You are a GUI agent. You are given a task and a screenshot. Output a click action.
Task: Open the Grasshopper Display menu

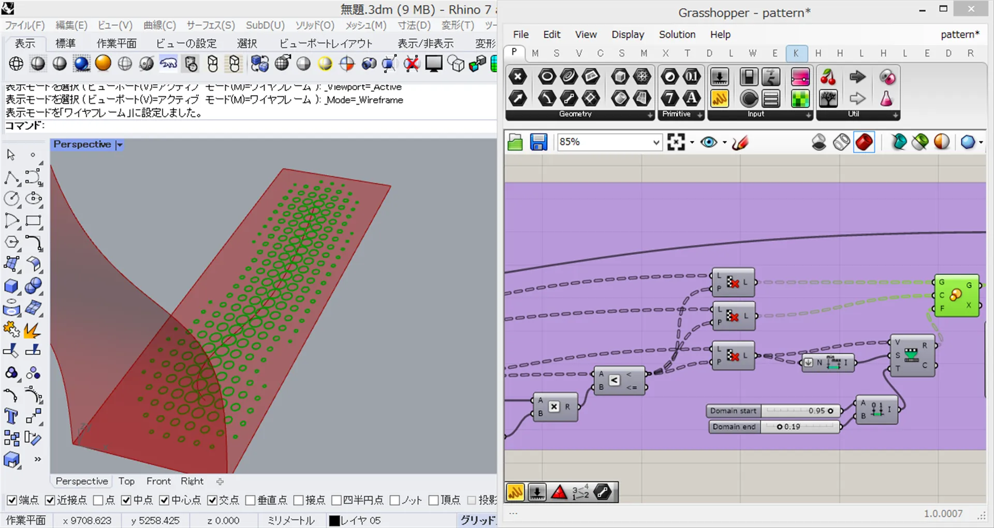(628, 35)
